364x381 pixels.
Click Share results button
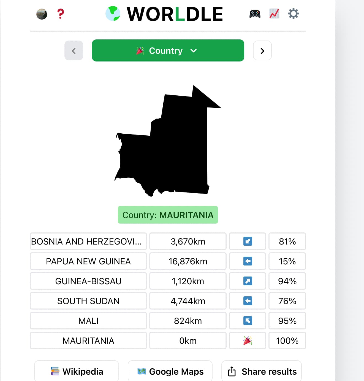(x=262, y=371)
